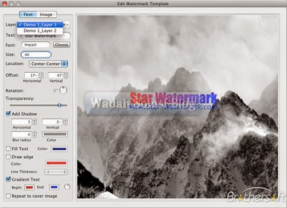Screen dimensions: 287x208
Task: Click the Impact font name field
Action: point(36,45)
